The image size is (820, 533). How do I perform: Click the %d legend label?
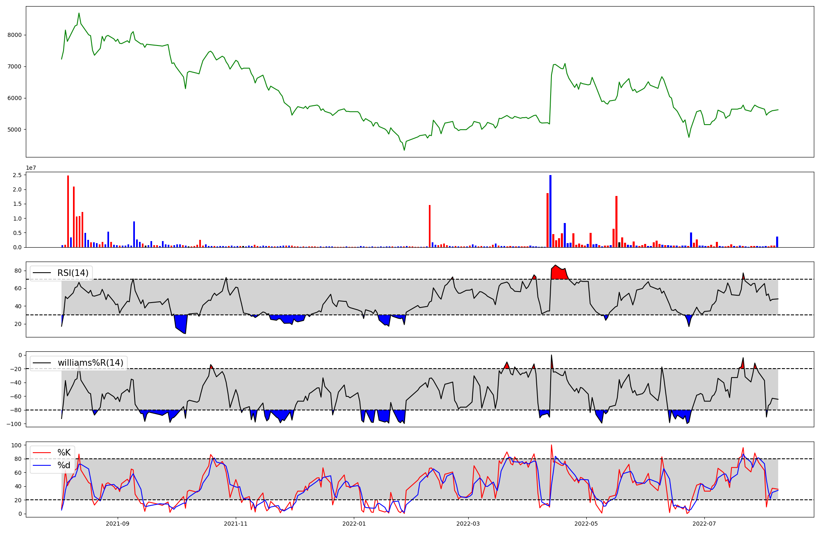coord(64,465)
